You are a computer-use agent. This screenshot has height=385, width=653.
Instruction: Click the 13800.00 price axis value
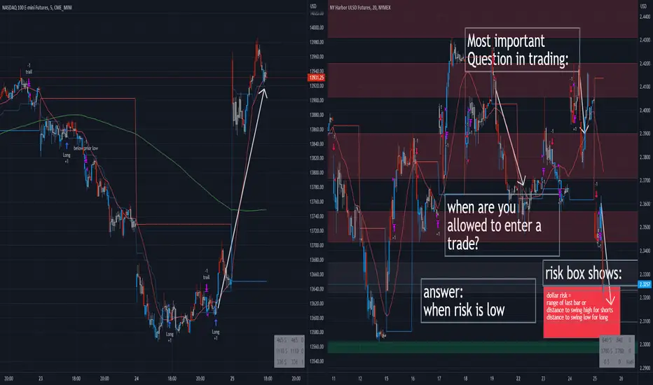(317, 173)
